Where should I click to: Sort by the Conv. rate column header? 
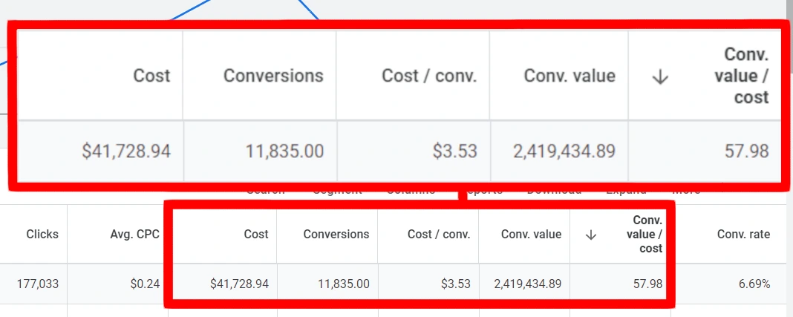coord(743,235)
